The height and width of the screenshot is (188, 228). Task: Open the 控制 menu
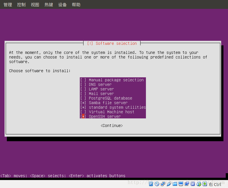click(x=21, y=4)
